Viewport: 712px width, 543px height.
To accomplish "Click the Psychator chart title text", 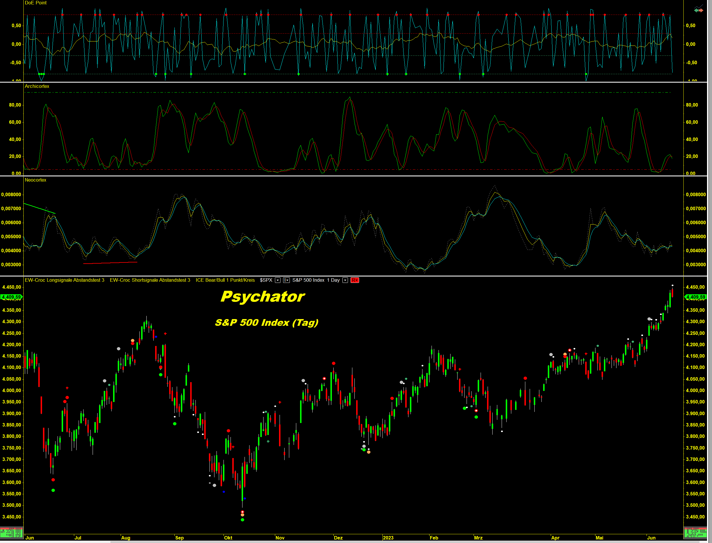I will [x=262, y=297].
